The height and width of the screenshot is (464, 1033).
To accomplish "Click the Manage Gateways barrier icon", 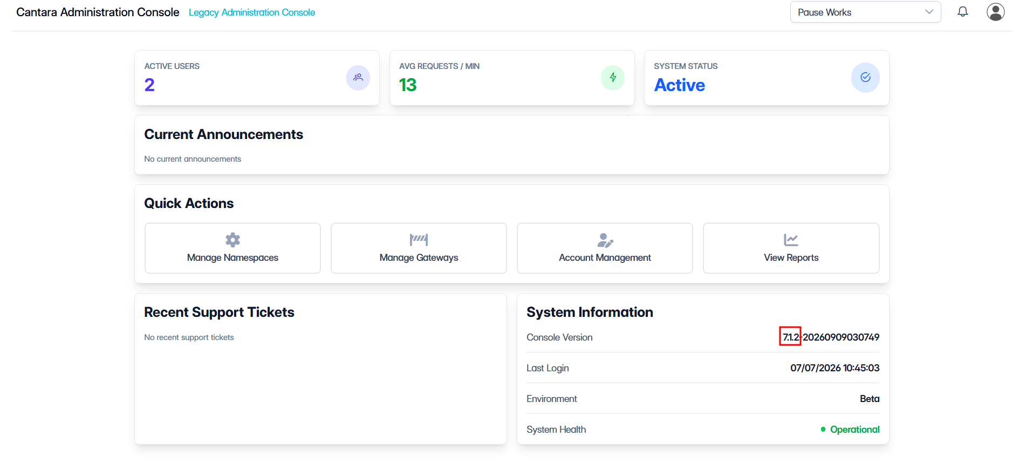I will pyautogui.click(x=419, y=240).
